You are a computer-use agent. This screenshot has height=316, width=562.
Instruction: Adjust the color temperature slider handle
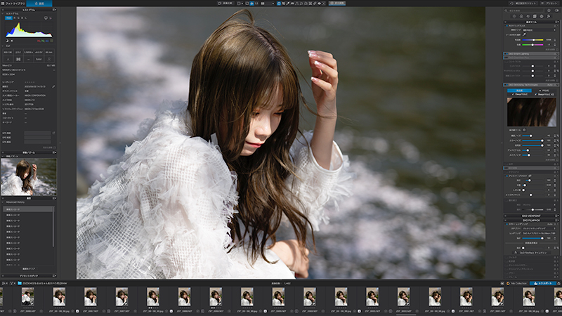[534, 40]
